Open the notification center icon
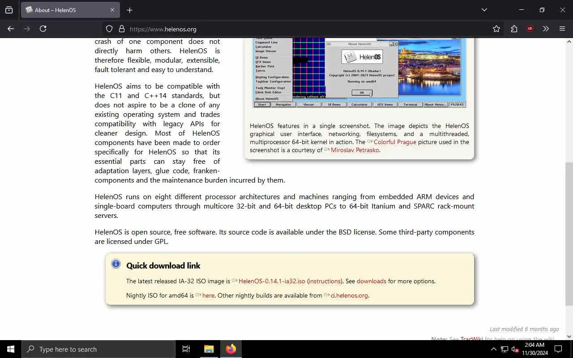 (x=558, y=349)
